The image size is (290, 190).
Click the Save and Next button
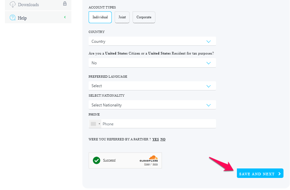[260, 173]
